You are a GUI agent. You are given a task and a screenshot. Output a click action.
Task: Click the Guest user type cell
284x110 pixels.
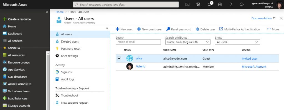(x=206, y=59)
